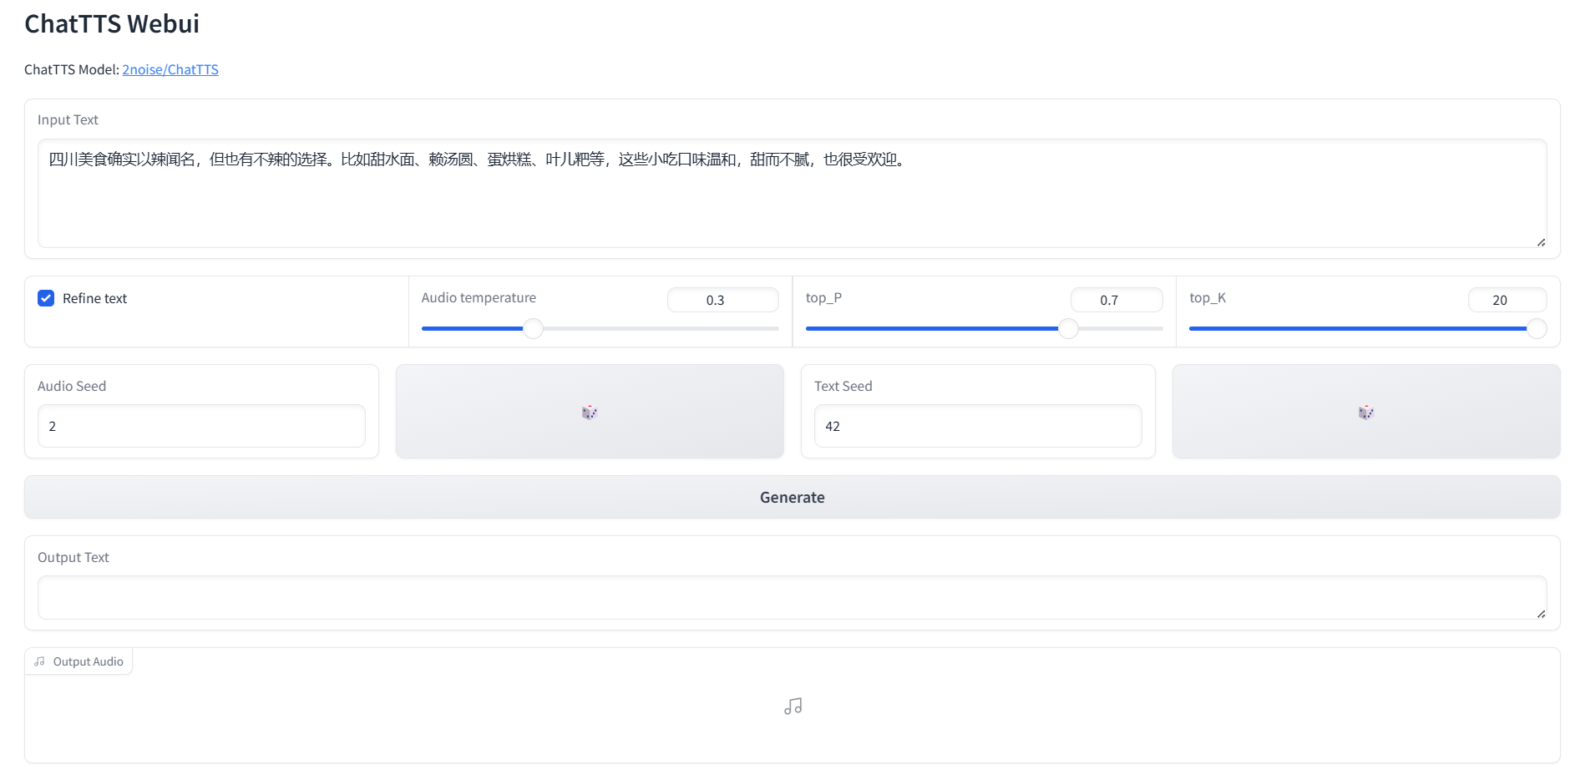Click inside the Input Text textarea

pyautogui.click(x=792, y=194)
